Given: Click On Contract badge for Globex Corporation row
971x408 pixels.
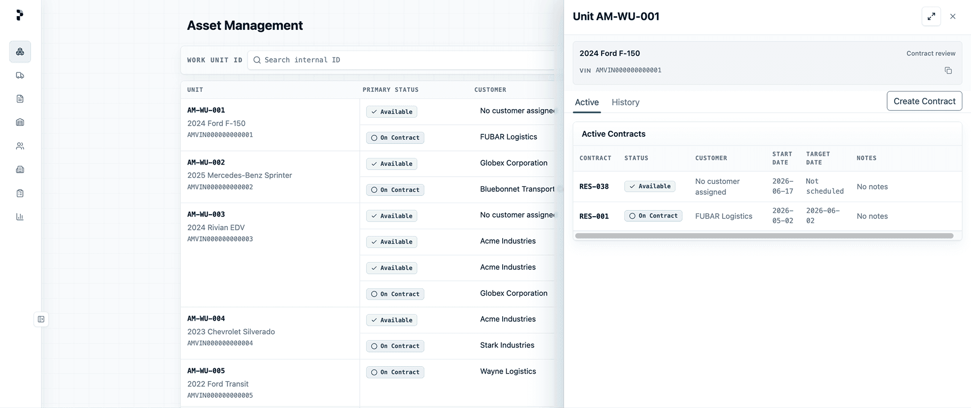Looking at the screenshot, I should coord(395,294).
